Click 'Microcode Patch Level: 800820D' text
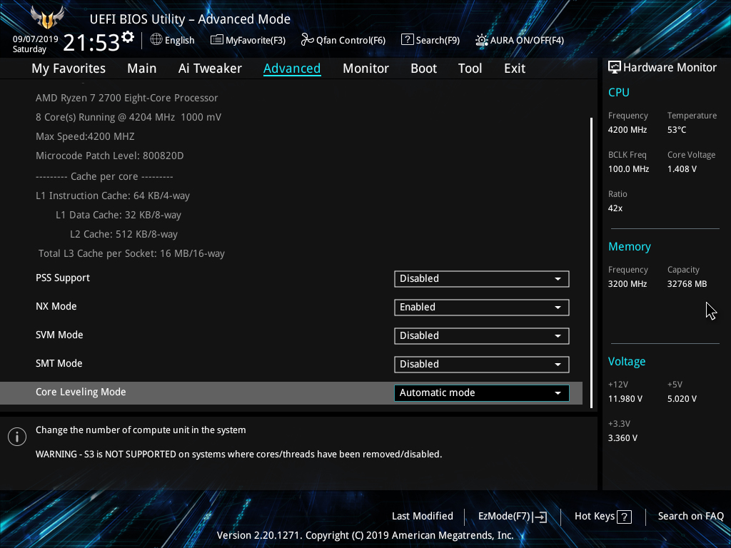This screenshot has width=731, height=548. (109, 156)
